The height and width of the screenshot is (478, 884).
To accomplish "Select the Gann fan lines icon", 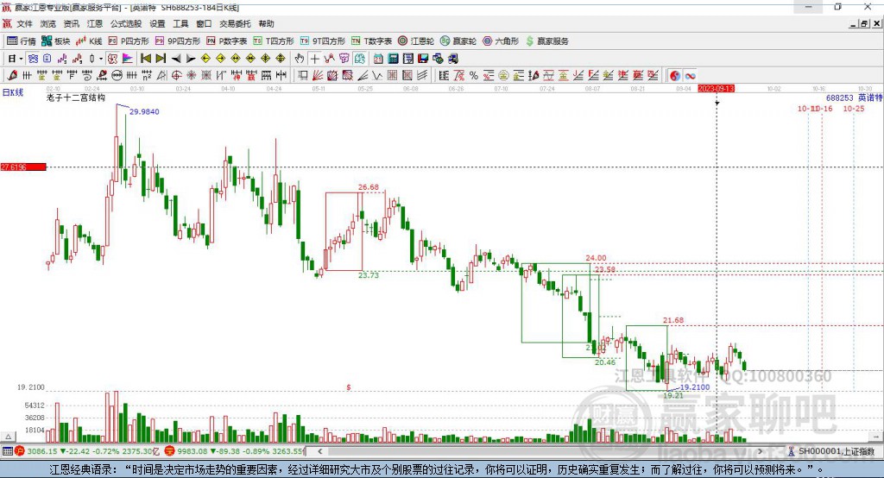I will click(x=318, y=76).
